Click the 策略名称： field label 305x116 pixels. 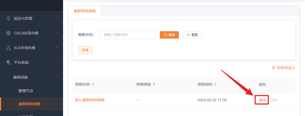coord(86,35)
